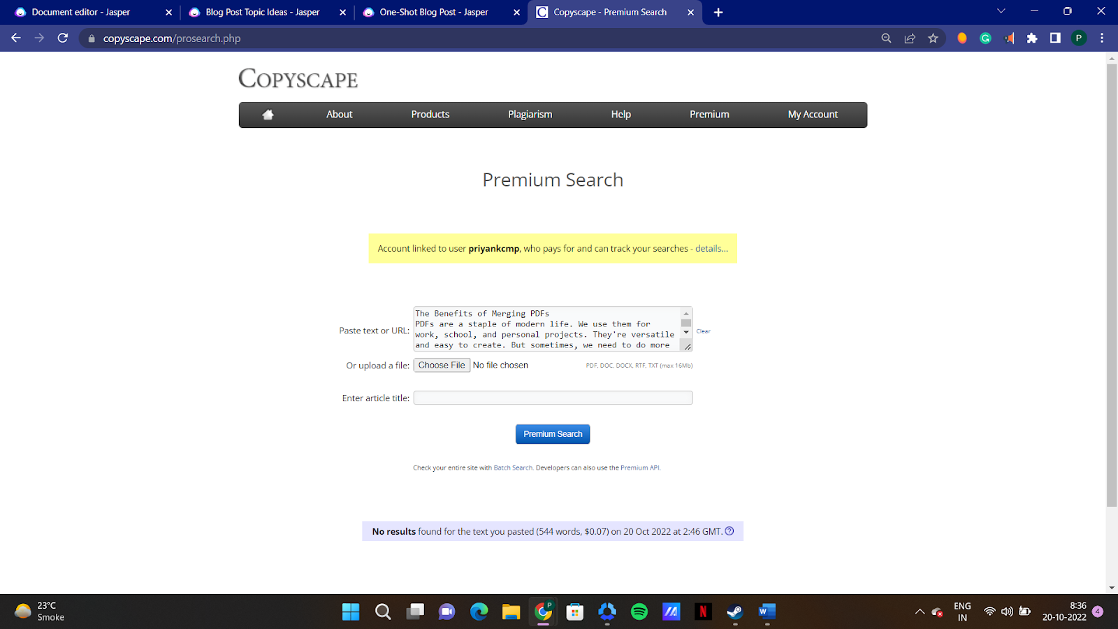The width and height of the screenshot is (1118, 629).
Task: Open the Copyscape home icon in navbar
Action: coord(268,115)
